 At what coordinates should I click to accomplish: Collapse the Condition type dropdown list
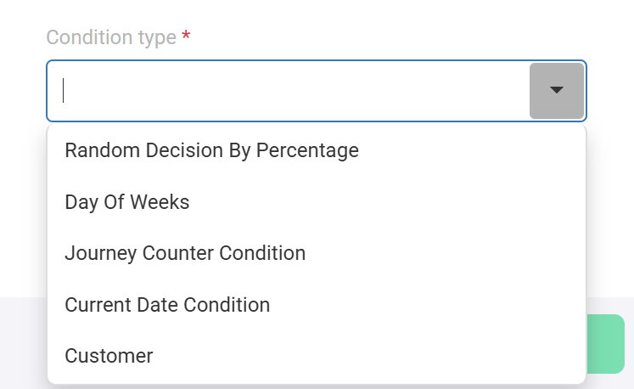pos(557,90)
